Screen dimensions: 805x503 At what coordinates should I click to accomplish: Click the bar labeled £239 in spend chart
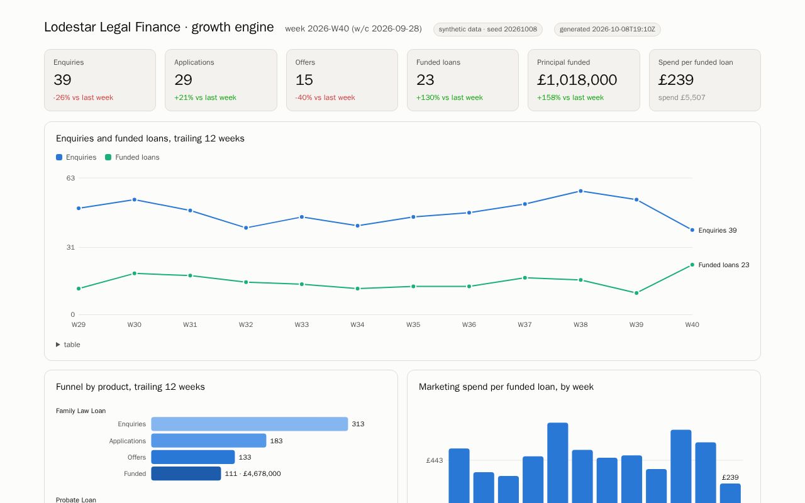730,493
